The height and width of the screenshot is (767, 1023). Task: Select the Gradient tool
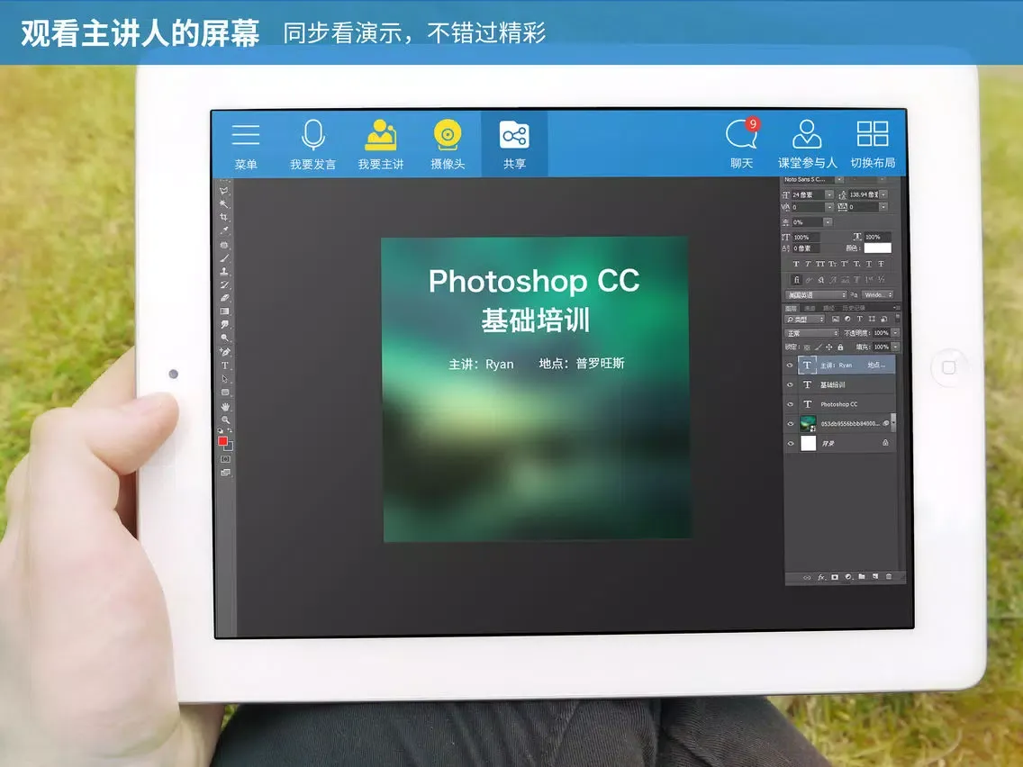coord(223,311)
